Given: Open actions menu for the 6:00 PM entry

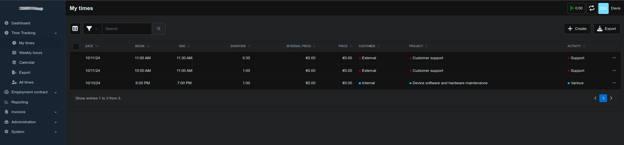Looking at the screenshot, I should [614, 83].
